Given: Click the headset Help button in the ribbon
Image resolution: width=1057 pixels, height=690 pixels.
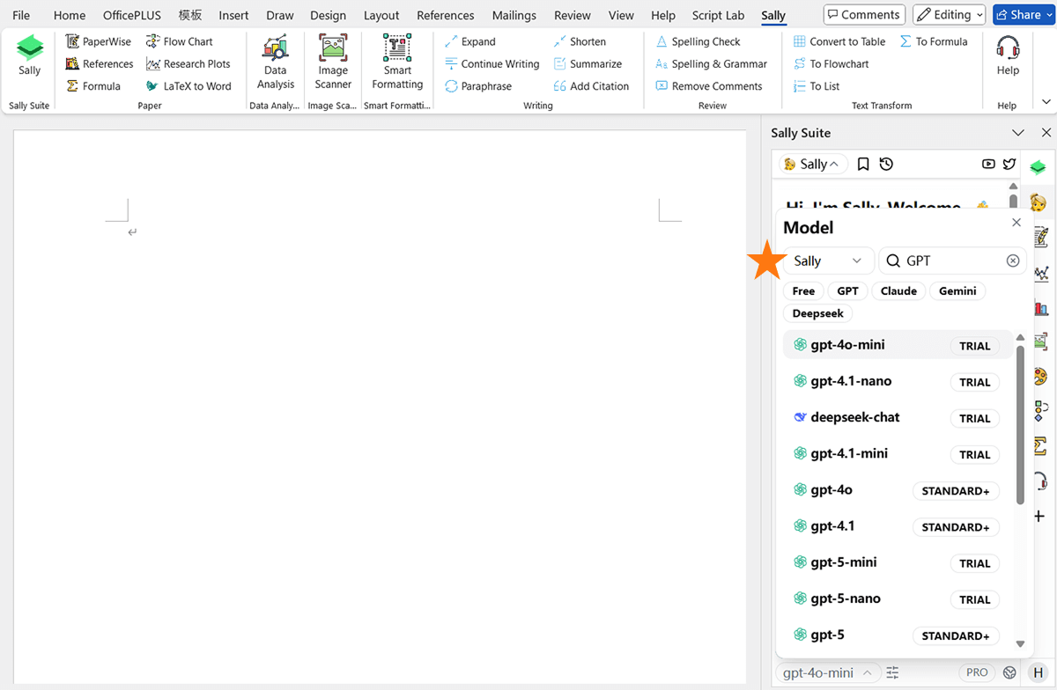Looking at the screenshot, I should coord(1008,55).
